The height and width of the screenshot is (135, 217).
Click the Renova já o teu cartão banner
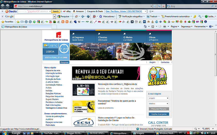[106, 73]
